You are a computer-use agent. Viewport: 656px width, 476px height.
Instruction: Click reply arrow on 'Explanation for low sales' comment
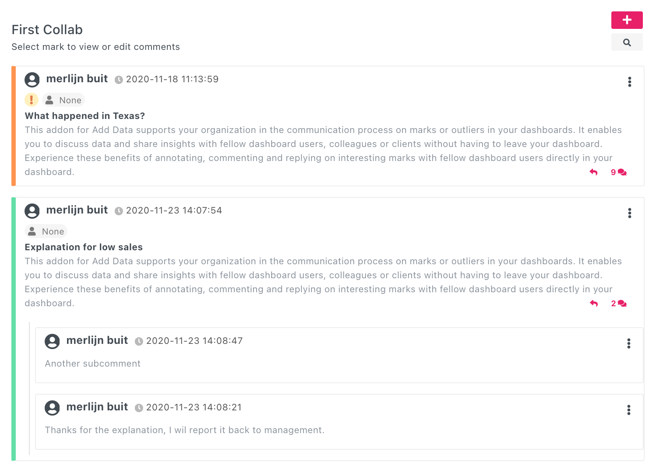[593, 304]
